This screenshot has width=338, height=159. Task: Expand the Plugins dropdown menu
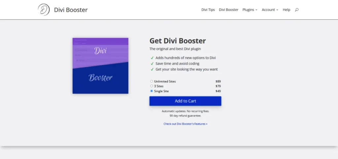pyautogui.click(x=250, y=10)
